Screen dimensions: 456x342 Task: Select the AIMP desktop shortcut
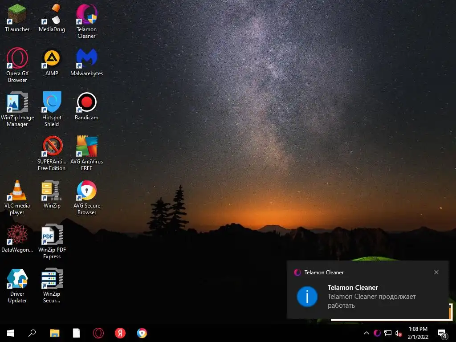tap(52, 62)
